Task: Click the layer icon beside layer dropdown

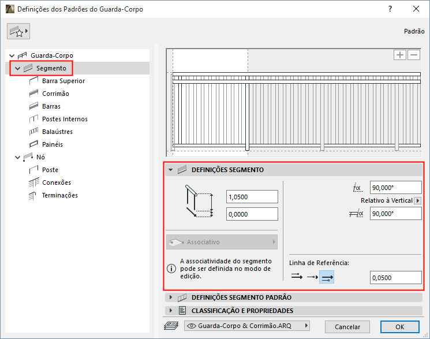Action: 171,326
